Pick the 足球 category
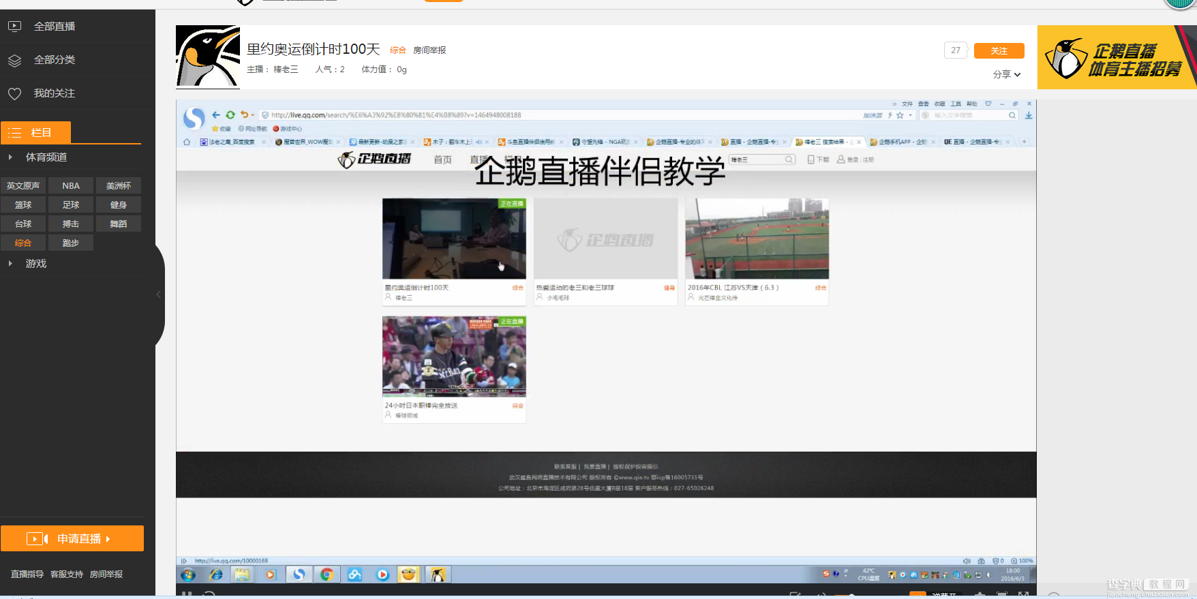This screenshot has height=599, width=1197. click(71, 205)
